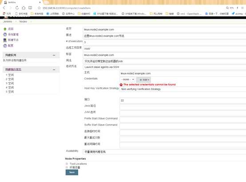Viewport: 246px width, 182px height.
Task: Open the XP主题下载 bookmark
Action: pyautogui.click(x=106, y=14)
